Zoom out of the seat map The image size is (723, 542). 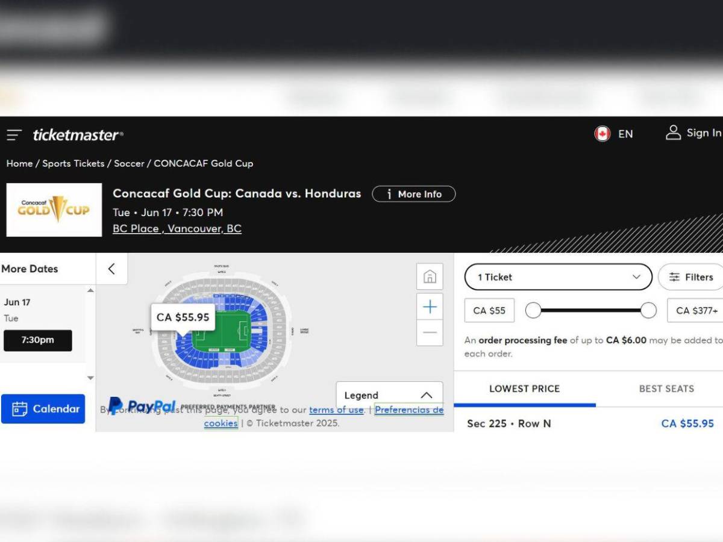pyautogui.click(x=430, y=333)
